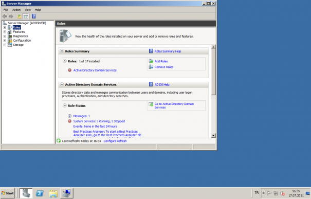This screenshot has width=311, height=199.
Task: Collapse the Active Directory Domain Services section
Action: point(62,84)
